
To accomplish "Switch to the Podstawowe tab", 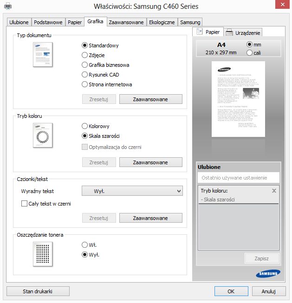I will [x=48, y=22].
